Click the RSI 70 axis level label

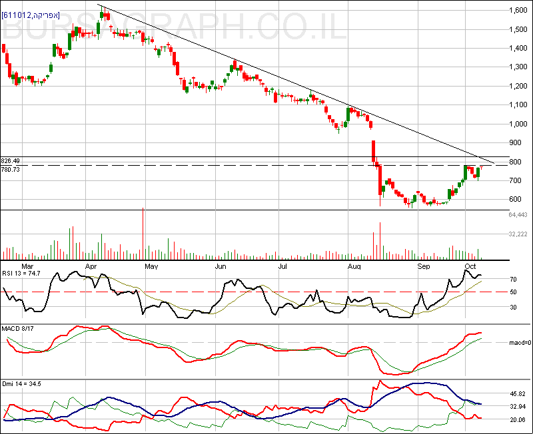513,280
